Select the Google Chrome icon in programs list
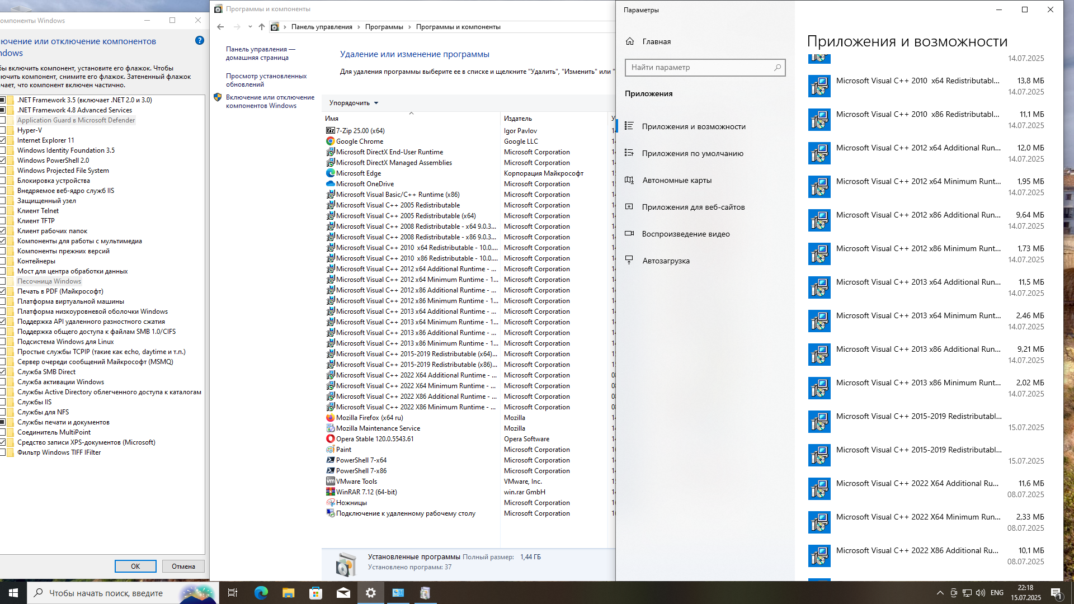Screen dimensions: 1074x604 [330, 141]
